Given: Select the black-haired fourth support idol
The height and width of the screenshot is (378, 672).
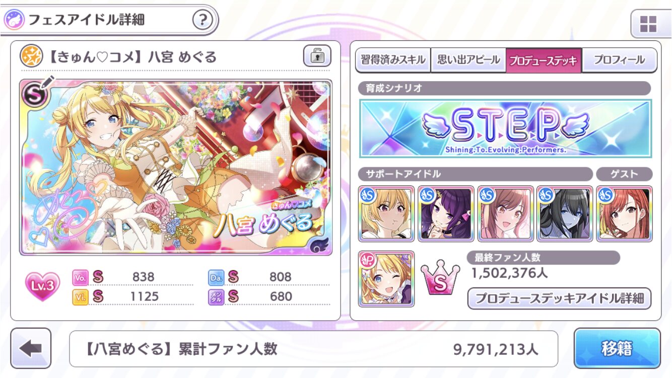Looking at the screenshot, I should pyautogui.click(x=565, y=213).
